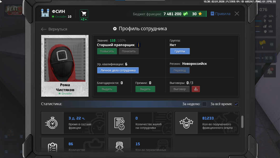This screenshot has height=158, width=280.
Task: Click Повысить to promote the employee
Action: [107, 51]
